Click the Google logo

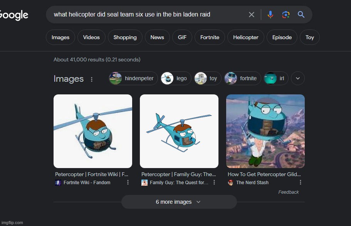click(x=14, y=15)
